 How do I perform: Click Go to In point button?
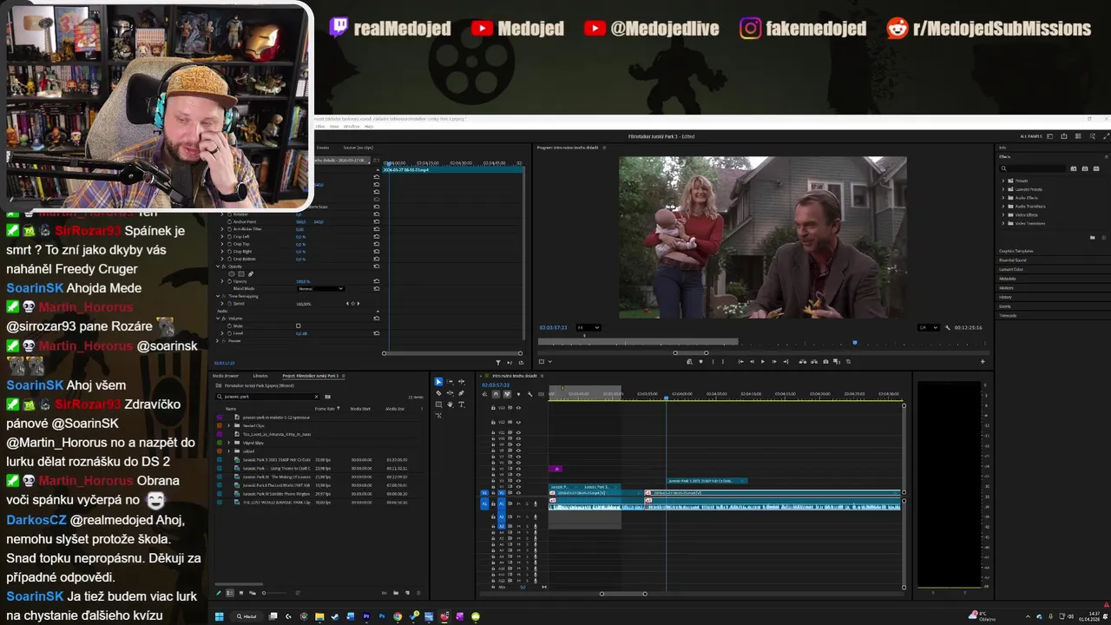pos(741,361)
